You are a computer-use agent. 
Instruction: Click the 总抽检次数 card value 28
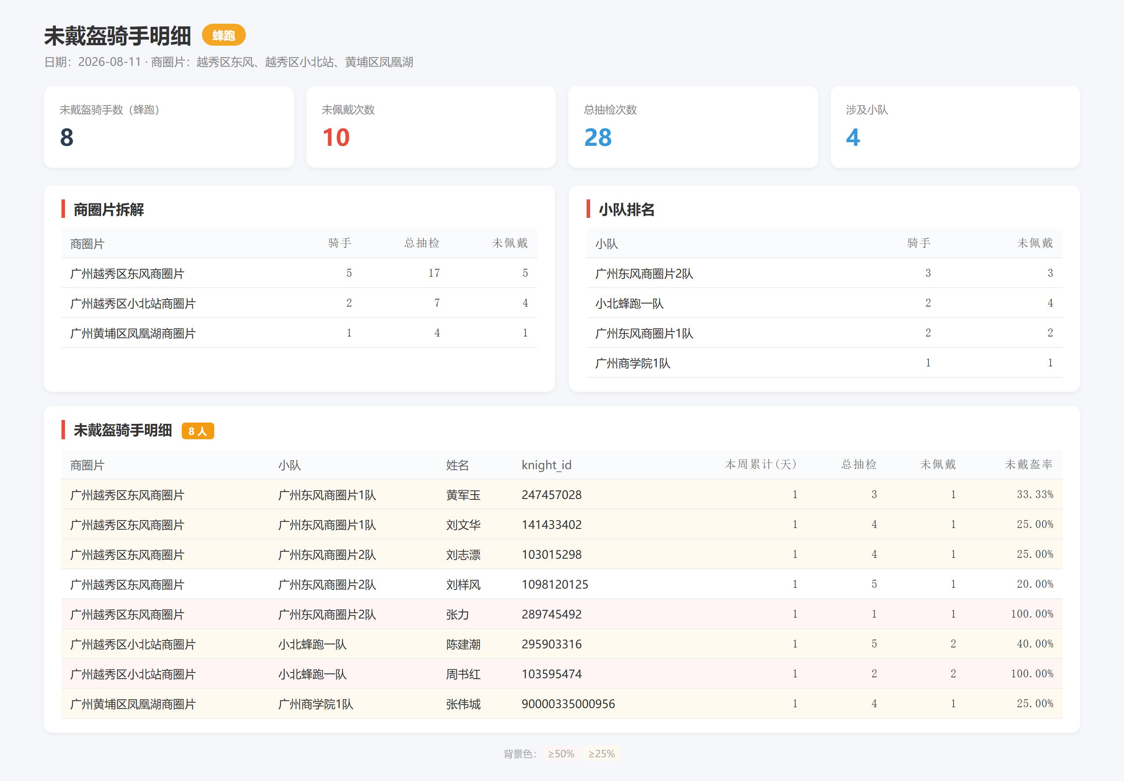click(598, 137)
